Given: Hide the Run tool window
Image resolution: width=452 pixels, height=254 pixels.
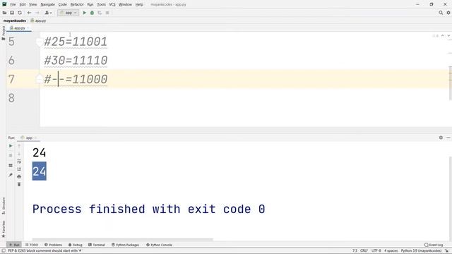Looking at the screenshot, I should click(x=448, y=138).
